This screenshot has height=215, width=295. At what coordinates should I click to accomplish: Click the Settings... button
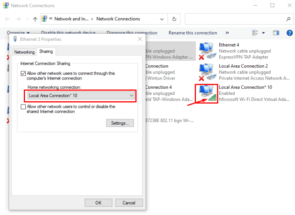(x=120, y=123)
